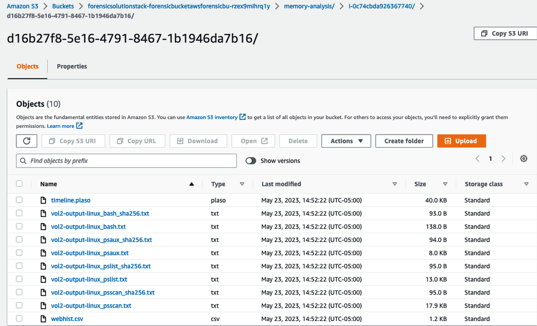The width and height of the screenshot is (537, 326).
Task: Select checkbox for vol2-output-linux_bash_sha256.txt
Action: [19, 213]
